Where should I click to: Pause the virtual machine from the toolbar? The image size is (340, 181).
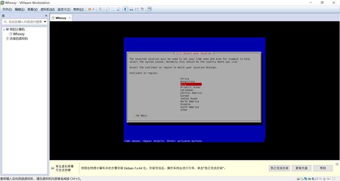(90, 9)
